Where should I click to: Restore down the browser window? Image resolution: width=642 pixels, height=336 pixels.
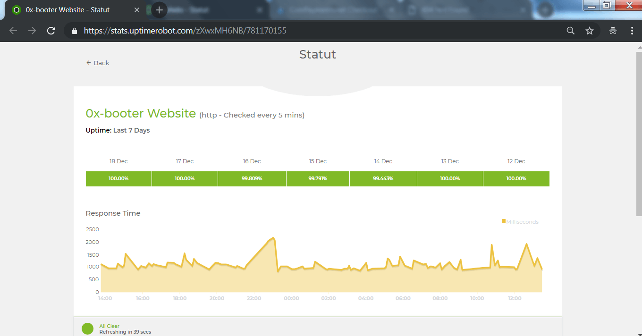tap(607, 5)
